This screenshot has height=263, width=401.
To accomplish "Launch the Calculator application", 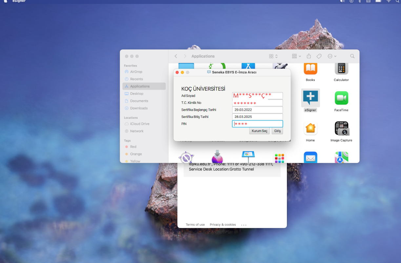I will click(341, 69).
